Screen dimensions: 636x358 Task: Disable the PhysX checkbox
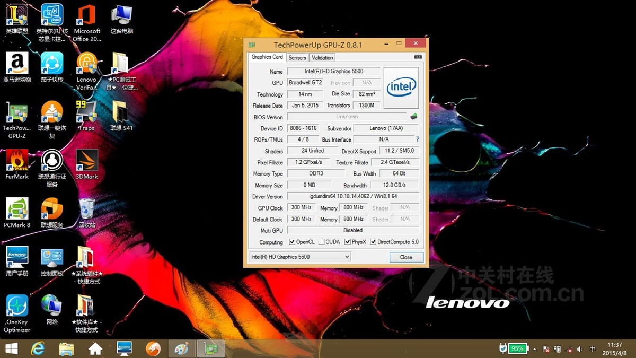point(349,242)
